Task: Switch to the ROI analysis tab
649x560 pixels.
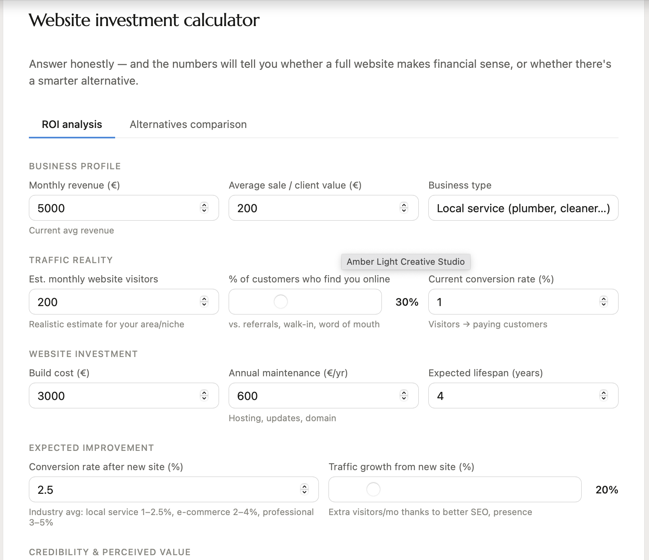Action: click(72, 124)
